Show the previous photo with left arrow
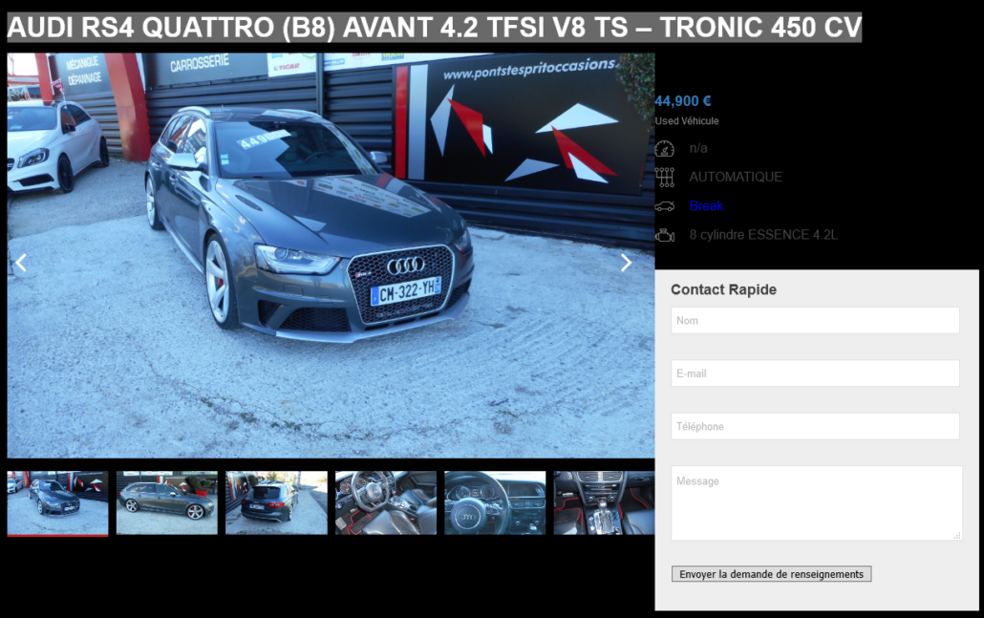Screen dimensions: 984x618 (x=21, y=263)
